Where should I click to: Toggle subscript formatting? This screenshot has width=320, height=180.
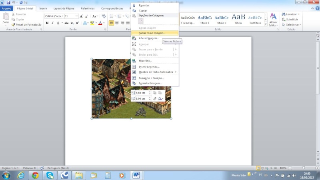tap(72, 23)
